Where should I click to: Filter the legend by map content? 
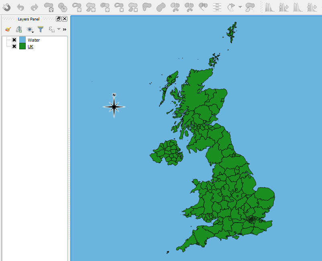(41, 29)
